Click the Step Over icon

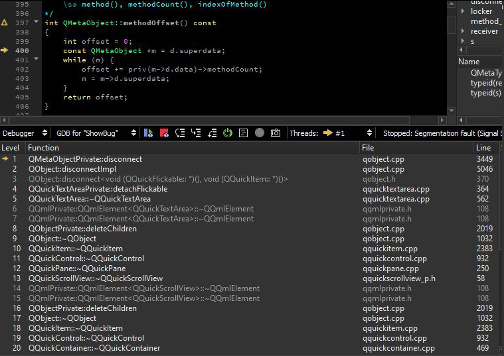click(180, 133)
